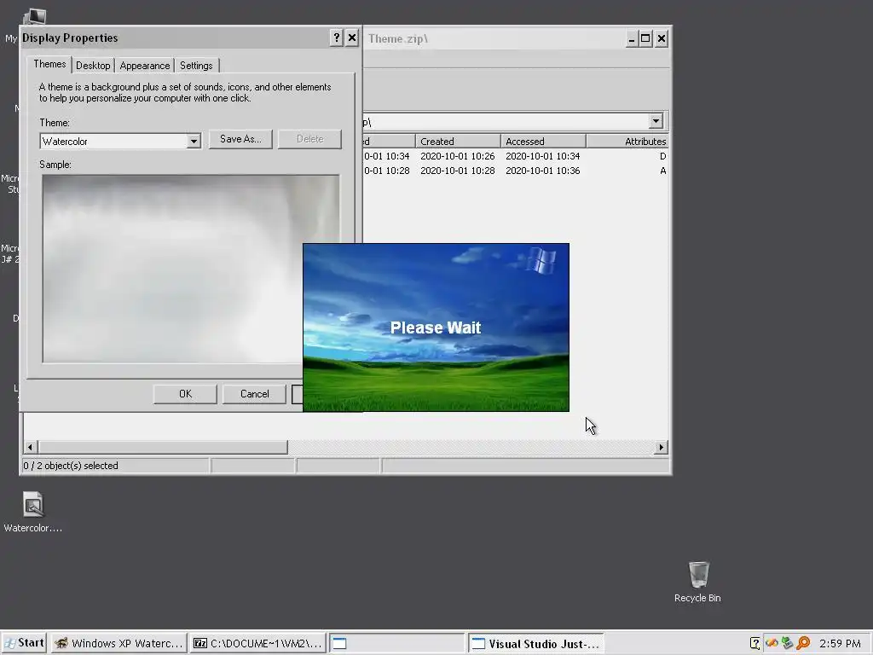Maximize the Theme.zip 7-Zip window

[x=645, y=38]
